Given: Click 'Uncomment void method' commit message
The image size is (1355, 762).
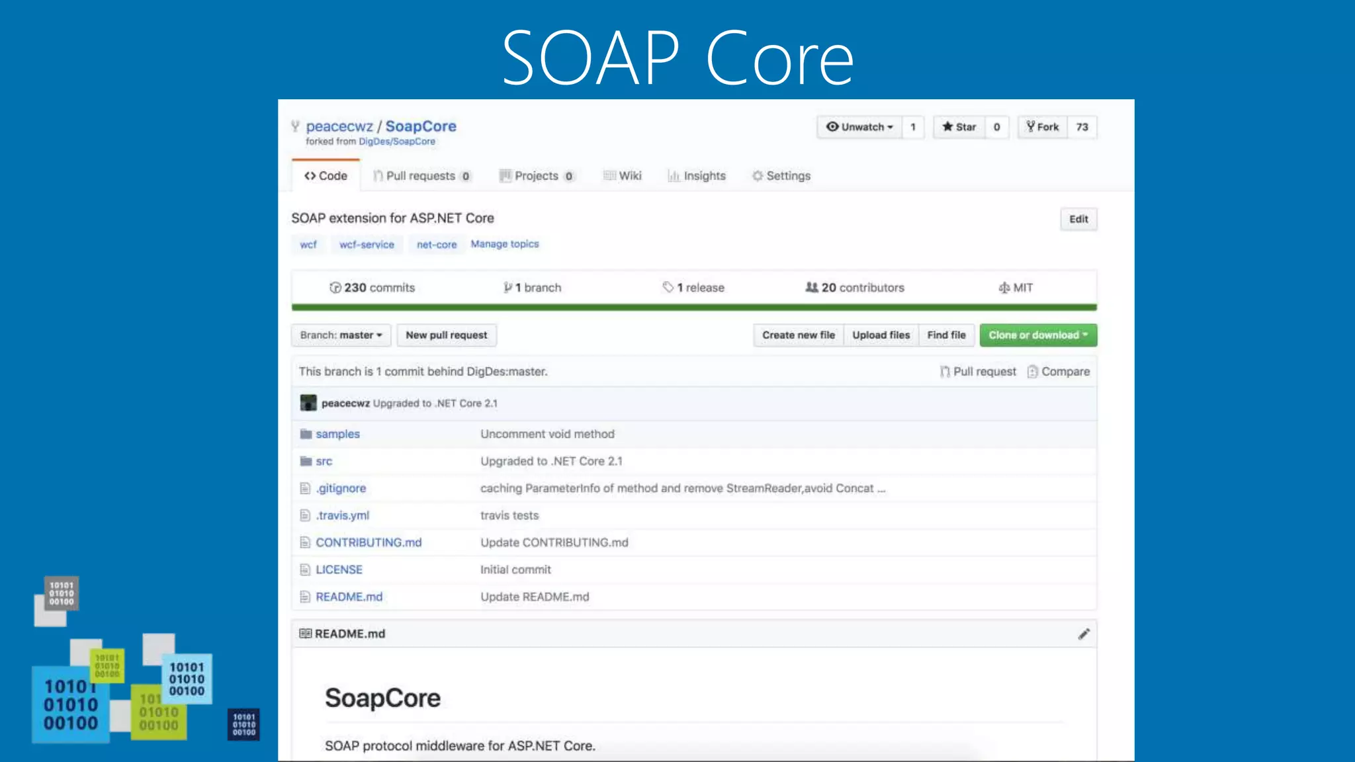Looking at the screenshot, I should point(547,434).
